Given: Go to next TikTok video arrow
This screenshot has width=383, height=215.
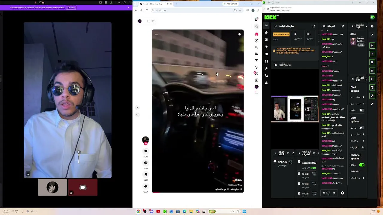Looking at the screenshot, I should (x=137, y=115).
